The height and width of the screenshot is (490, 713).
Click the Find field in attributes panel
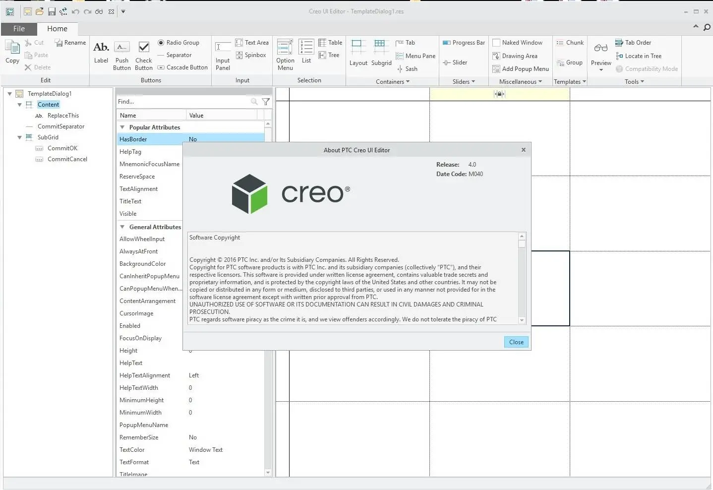click(x=183, y=102)
